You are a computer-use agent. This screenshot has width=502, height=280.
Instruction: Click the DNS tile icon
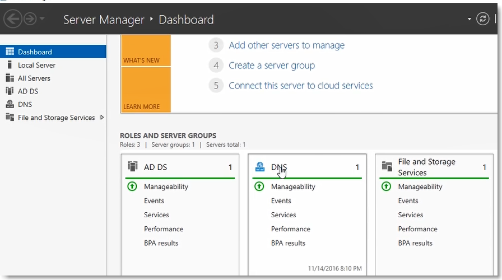click(260, 166)
